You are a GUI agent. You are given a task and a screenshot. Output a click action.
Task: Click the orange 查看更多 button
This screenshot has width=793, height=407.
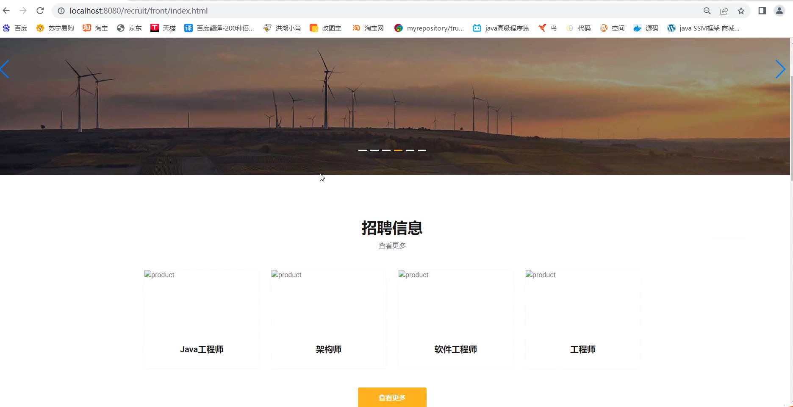[x=392, y=397]
